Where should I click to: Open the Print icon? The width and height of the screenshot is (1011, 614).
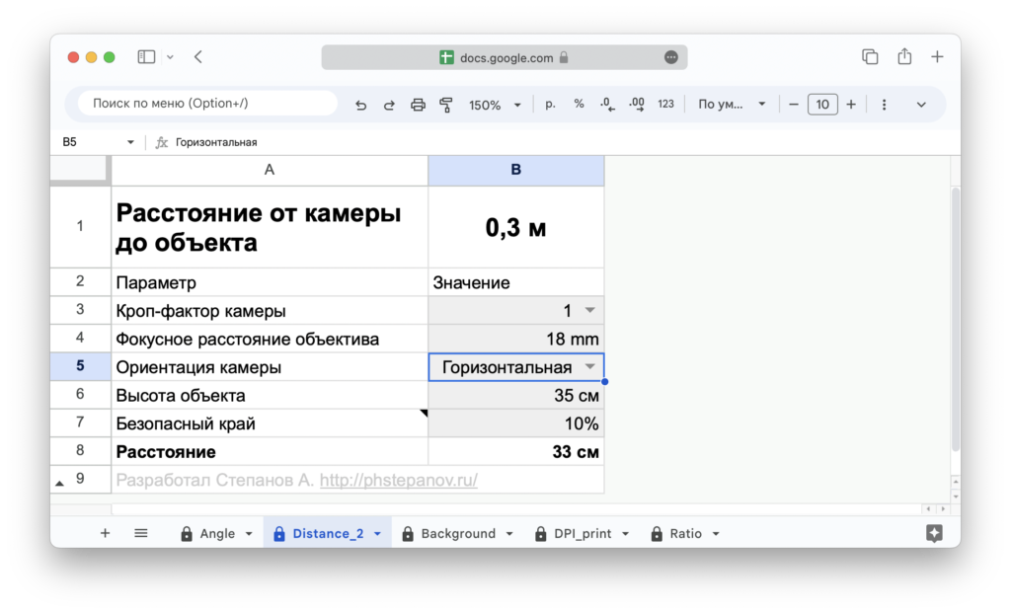click(x=418, y=104)
